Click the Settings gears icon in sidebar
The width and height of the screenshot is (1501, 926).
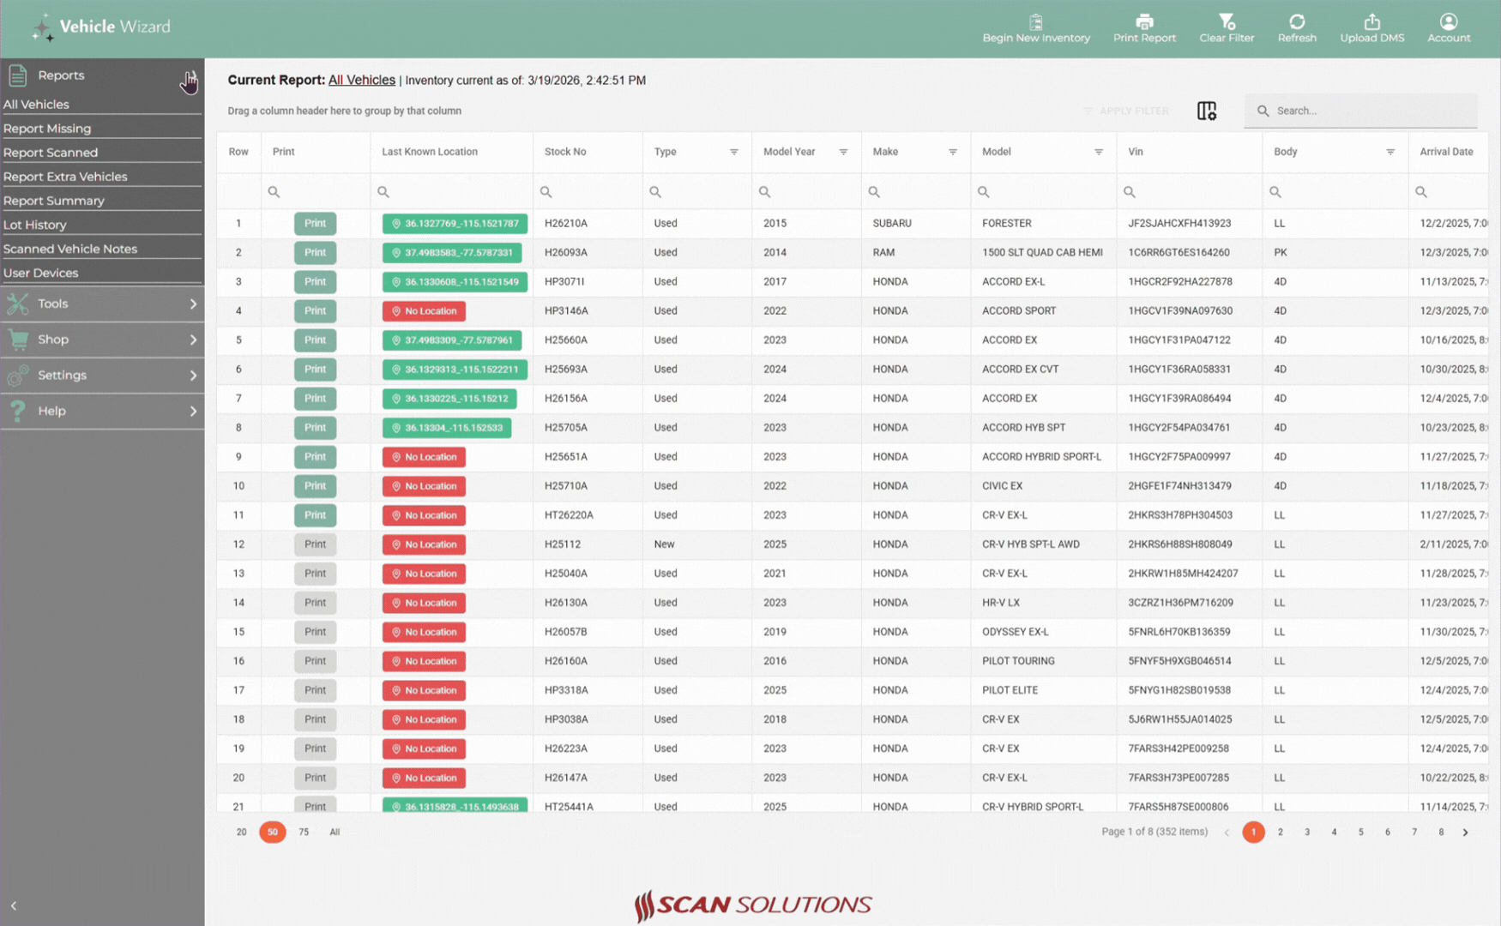pos(18,376)
